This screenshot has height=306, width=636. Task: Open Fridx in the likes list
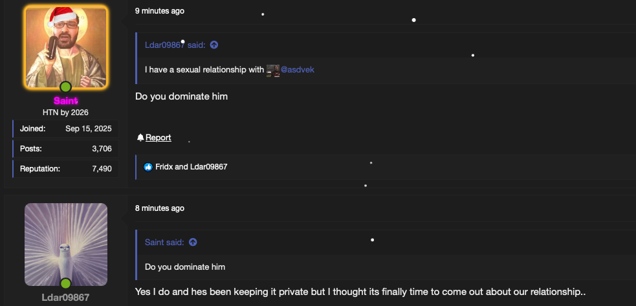coord(164,167)
